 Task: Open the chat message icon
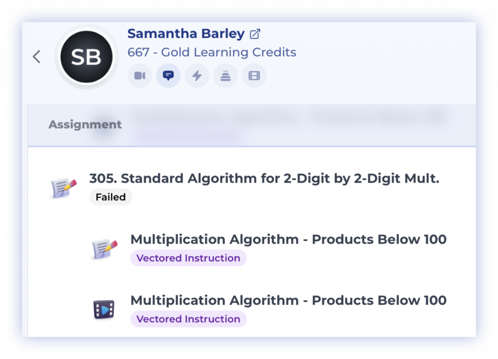tap(168, 75)
